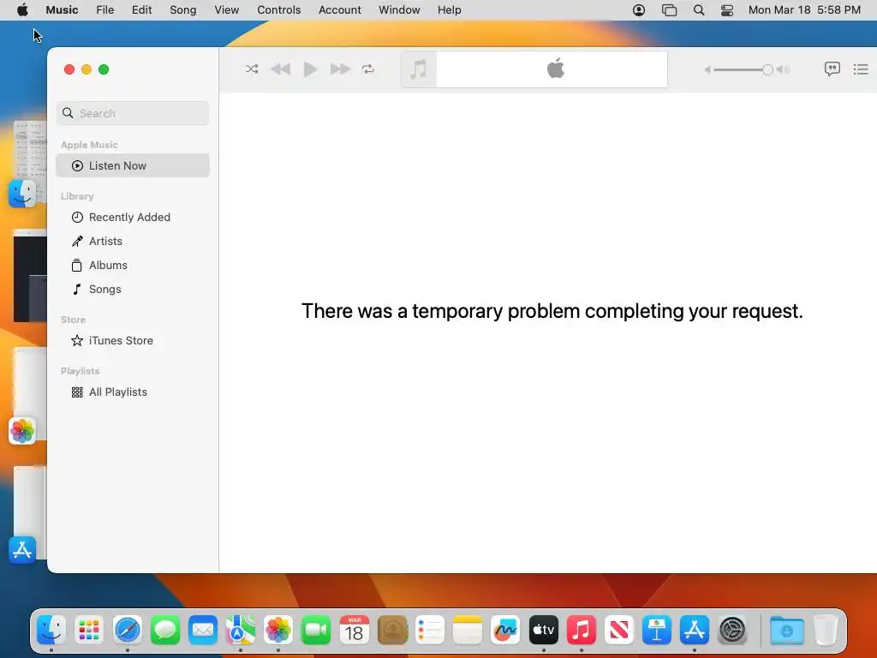Open News from the Dock

[619, 631]
